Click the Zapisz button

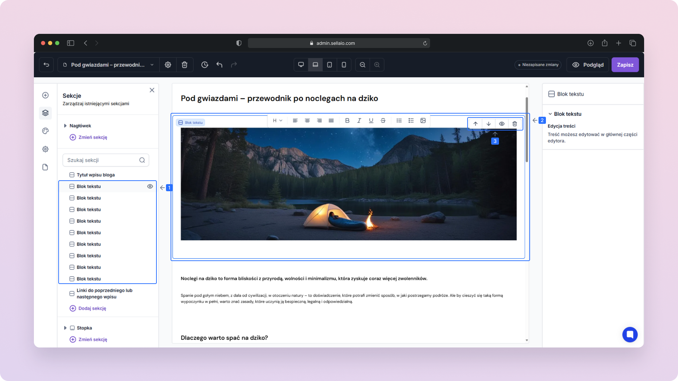625,65
